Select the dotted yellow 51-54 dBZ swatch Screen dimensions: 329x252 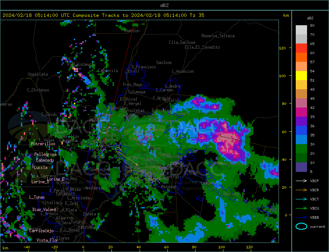coord(301,76)
